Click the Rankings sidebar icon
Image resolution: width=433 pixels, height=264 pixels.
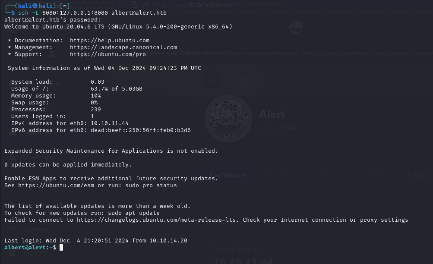click(13, 229)
